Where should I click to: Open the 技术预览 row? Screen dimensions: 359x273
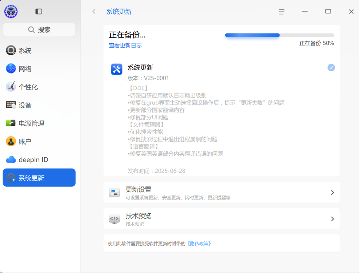point(221,219)
